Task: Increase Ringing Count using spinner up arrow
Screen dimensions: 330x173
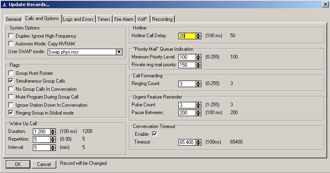Action: click(198, 82)
